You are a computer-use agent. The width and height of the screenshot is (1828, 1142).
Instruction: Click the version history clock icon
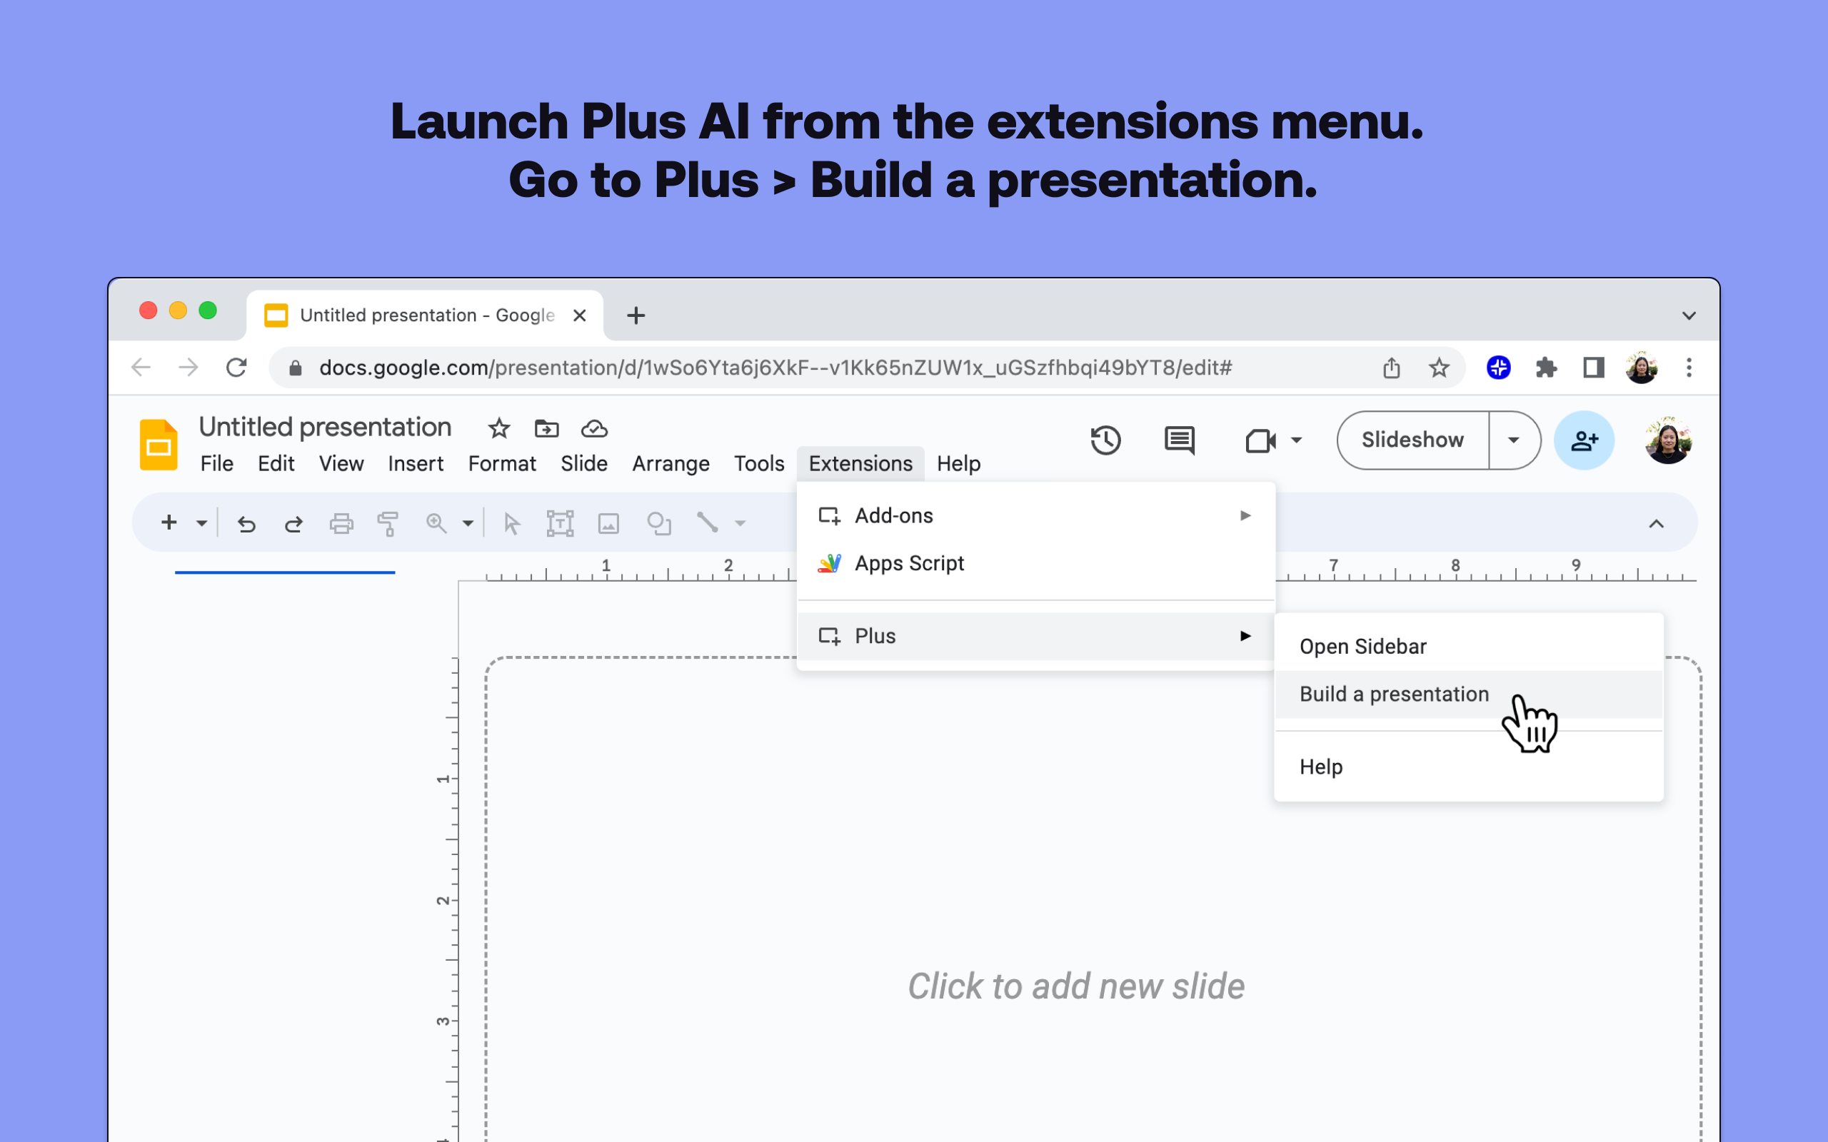[1105, 440]
